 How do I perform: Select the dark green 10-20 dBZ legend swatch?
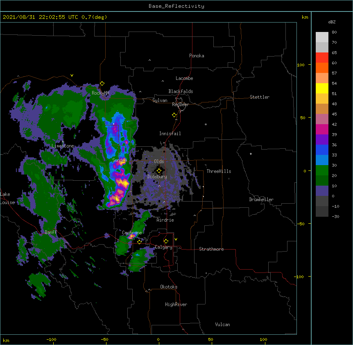(x=322, y=180)
